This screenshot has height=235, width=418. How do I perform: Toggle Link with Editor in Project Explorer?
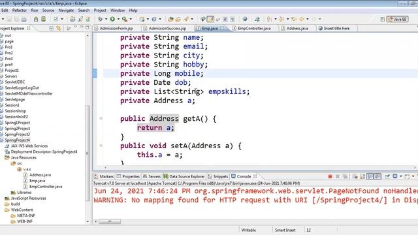58,28
